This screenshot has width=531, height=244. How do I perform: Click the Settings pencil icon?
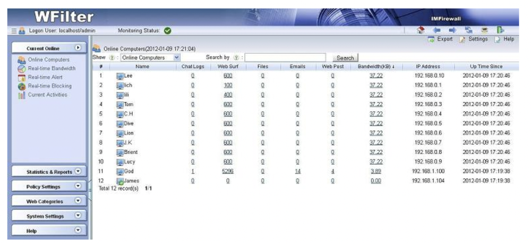pyautogui.click(x=463, y=40)
